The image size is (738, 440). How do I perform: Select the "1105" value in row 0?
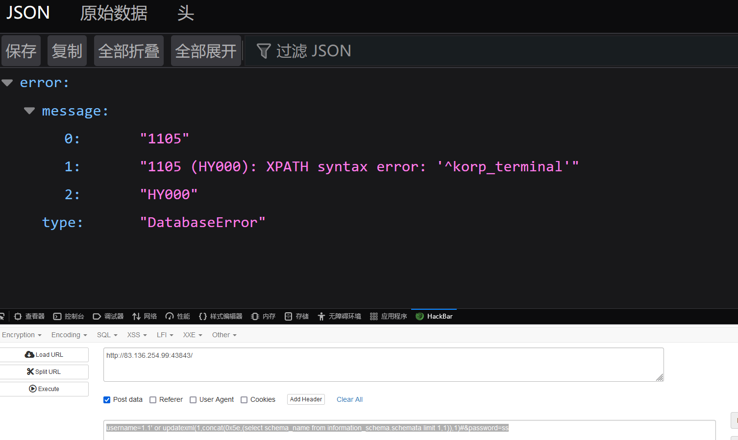click(x=165, y=139)
